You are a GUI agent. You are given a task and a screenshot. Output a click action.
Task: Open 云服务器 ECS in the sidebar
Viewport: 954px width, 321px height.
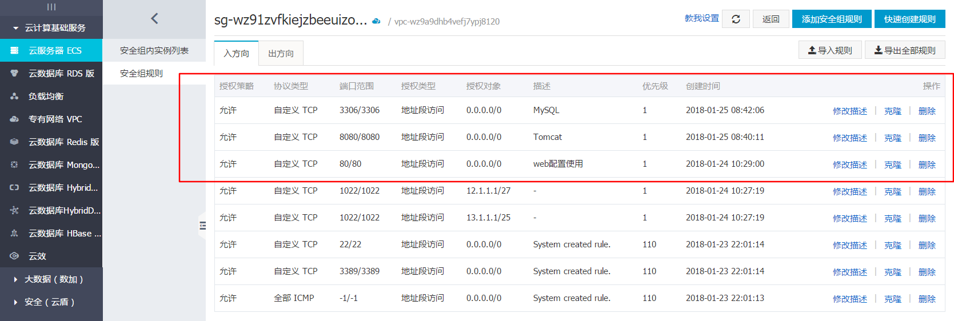51,50
